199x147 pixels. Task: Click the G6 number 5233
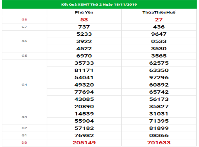pyautogui.click(x=84, y=34)
